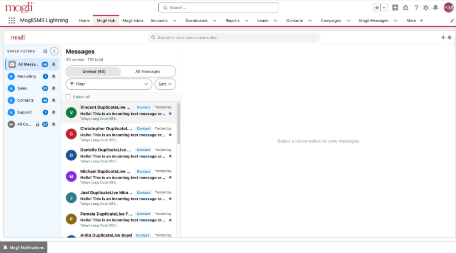The width and height of the screenshot is (456, 253).
Task: Toggle bell for Recruiting filter
Action: 54,77
